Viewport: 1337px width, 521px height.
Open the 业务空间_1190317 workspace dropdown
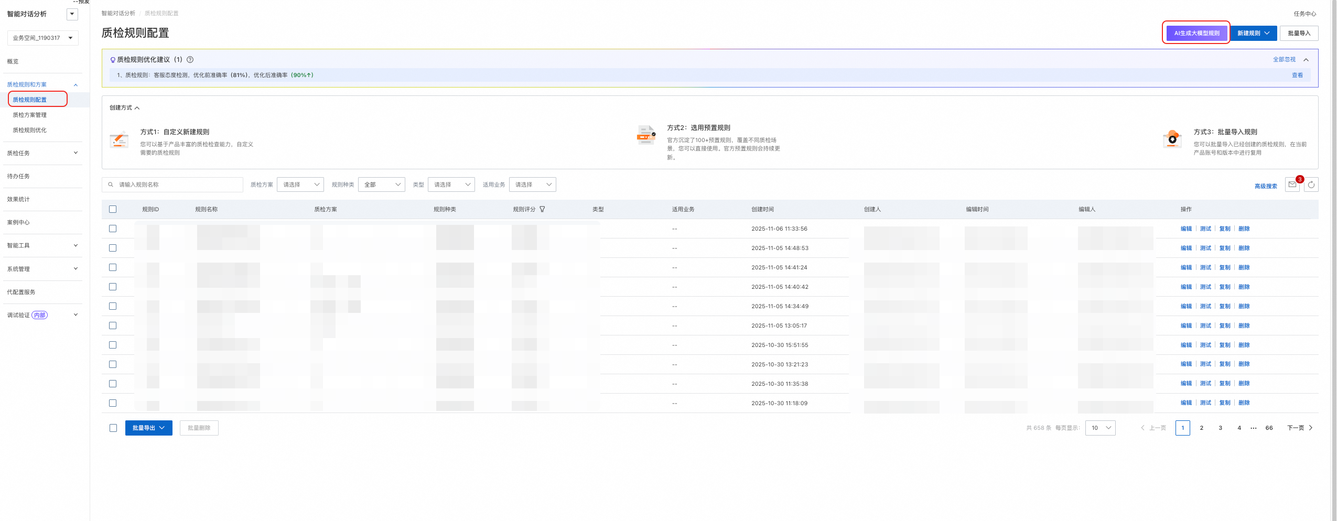(43, 38)
